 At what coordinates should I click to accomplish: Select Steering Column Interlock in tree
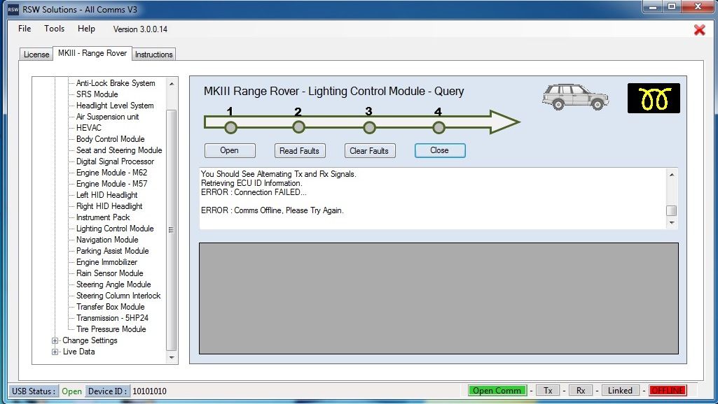pos(118,296)
